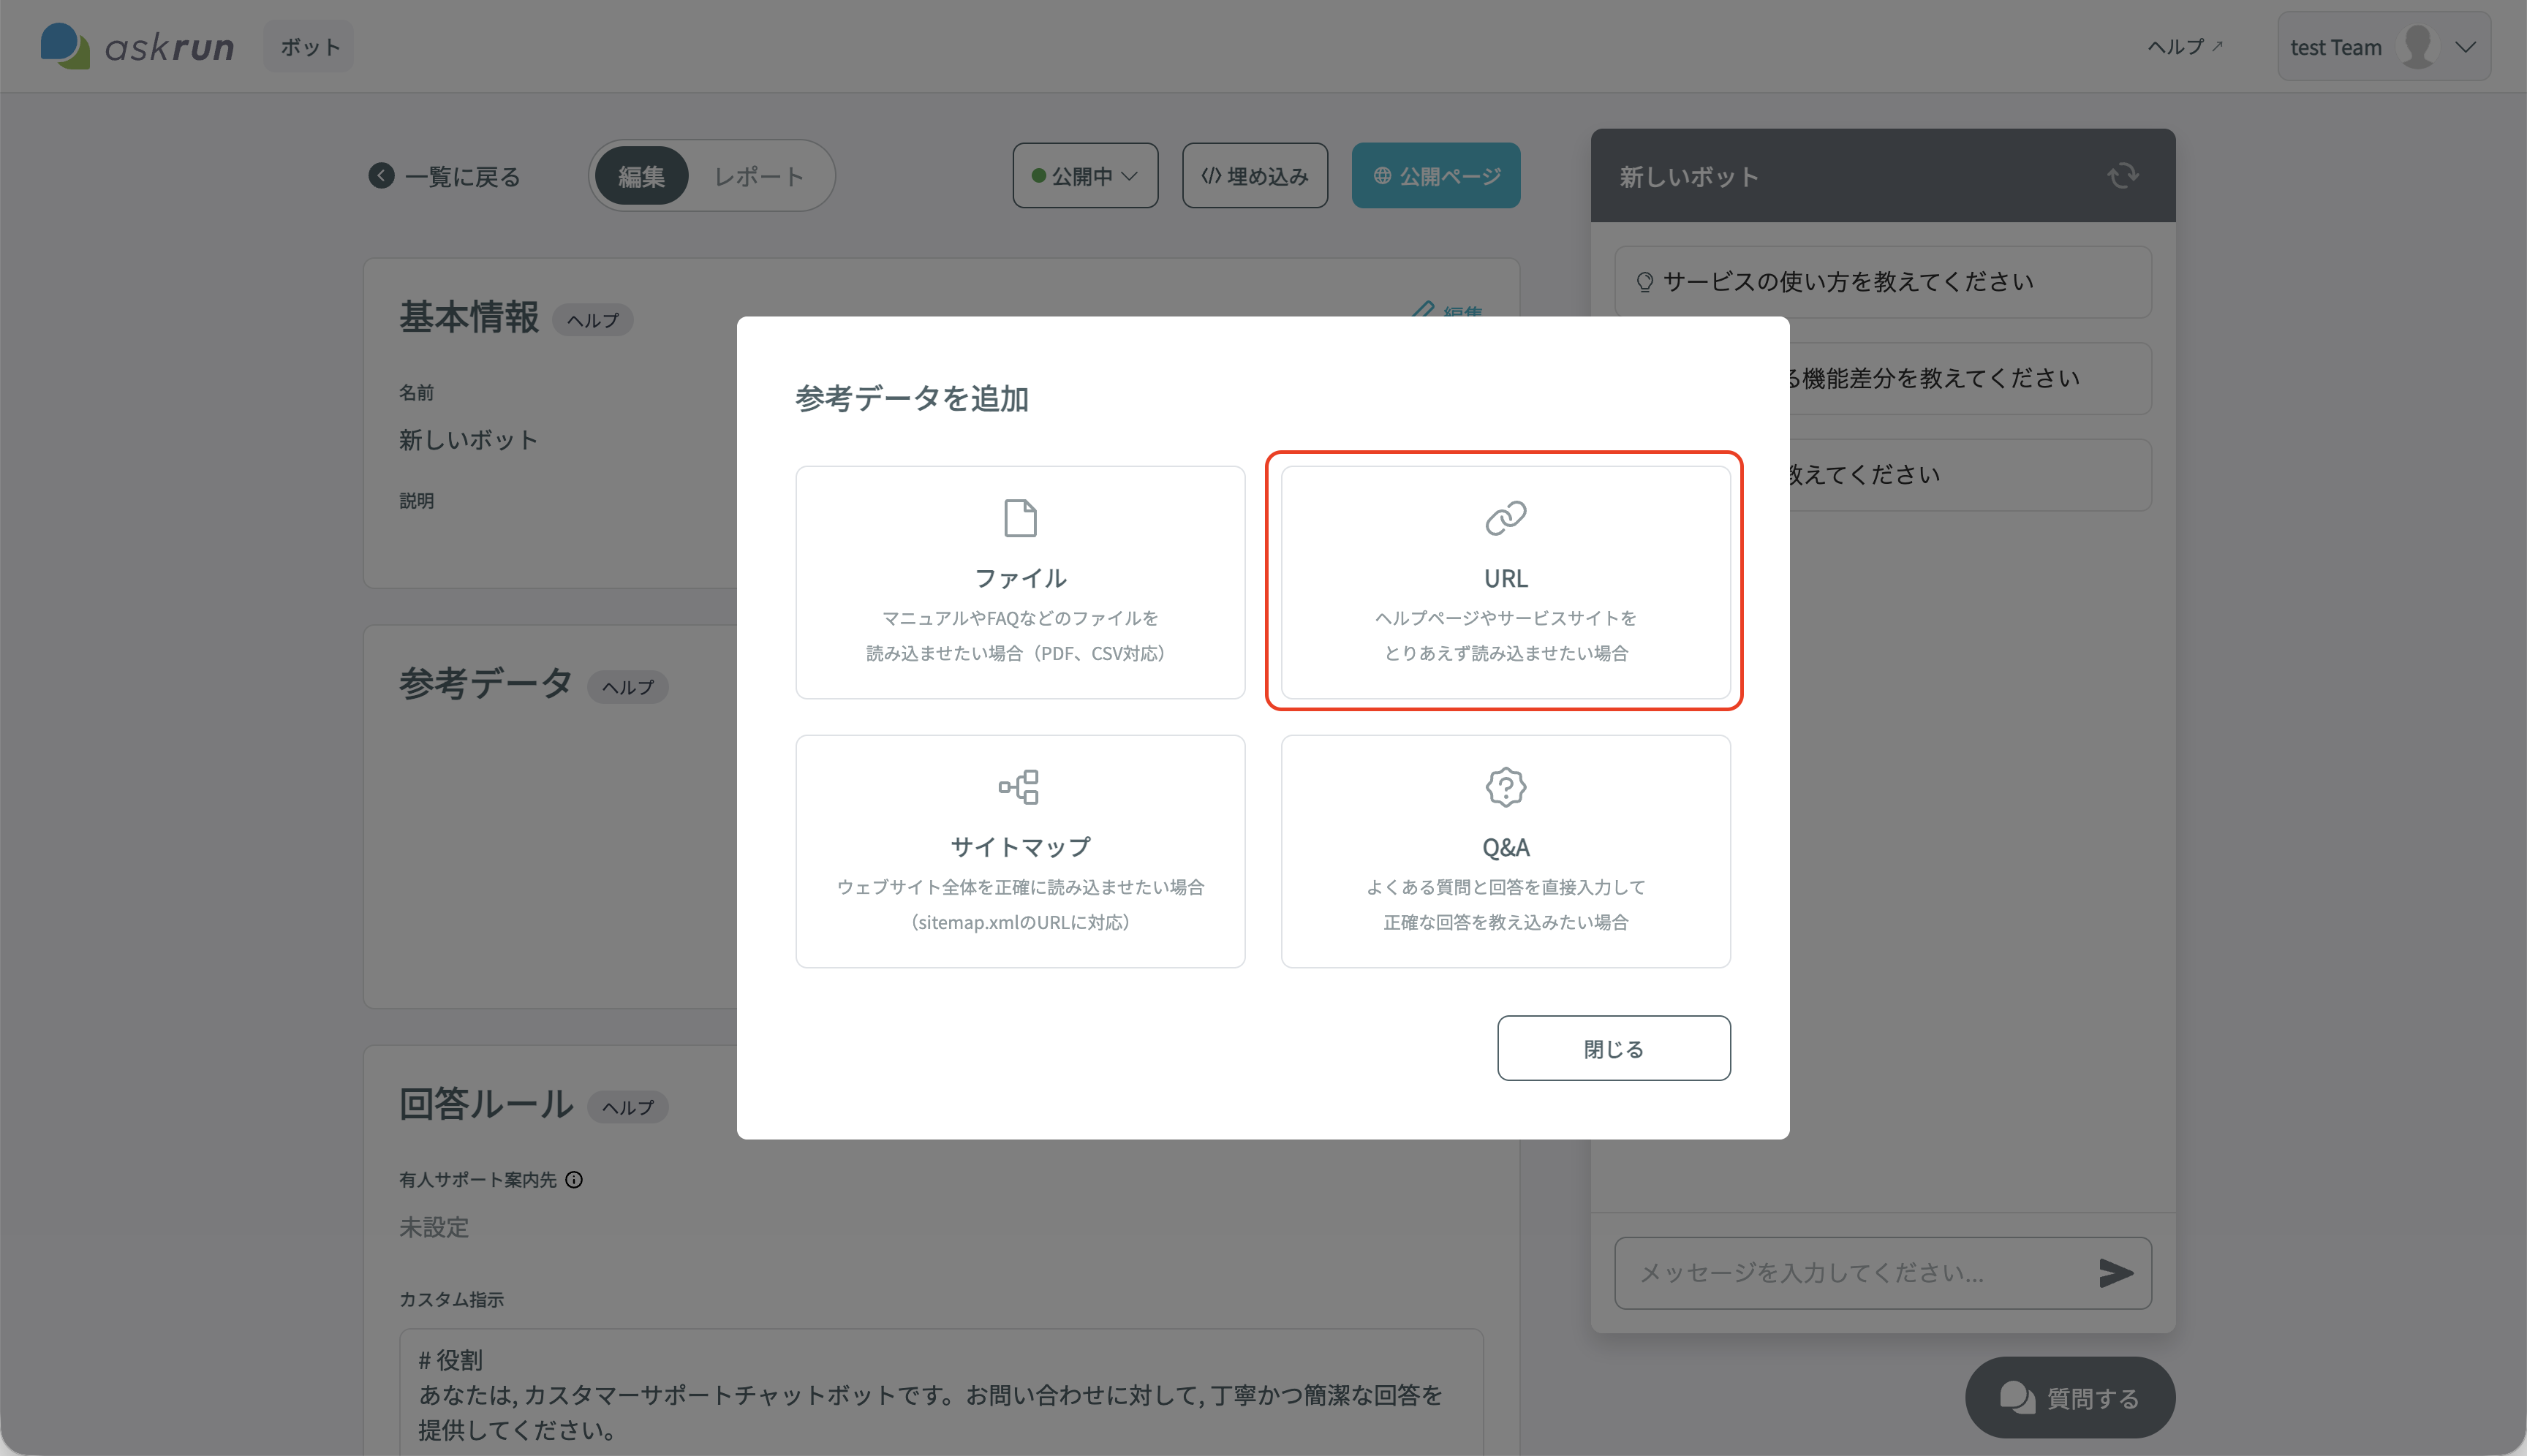Click the sitemap tree icon

point(1019,787)
